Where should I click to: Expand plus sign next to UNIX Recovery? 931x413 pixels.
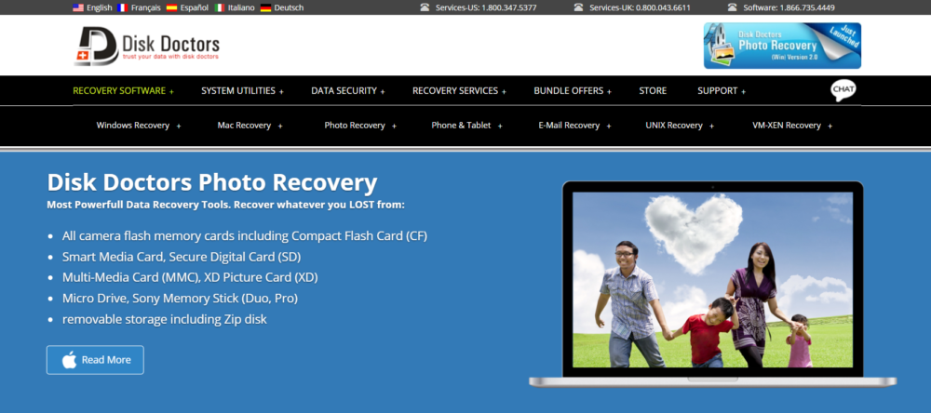[711, 127]
